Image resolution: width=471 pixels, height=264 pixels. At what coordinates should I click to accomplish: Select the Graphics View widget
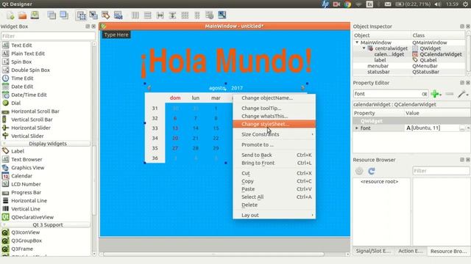pyautogui.click(x=28, y=168)
